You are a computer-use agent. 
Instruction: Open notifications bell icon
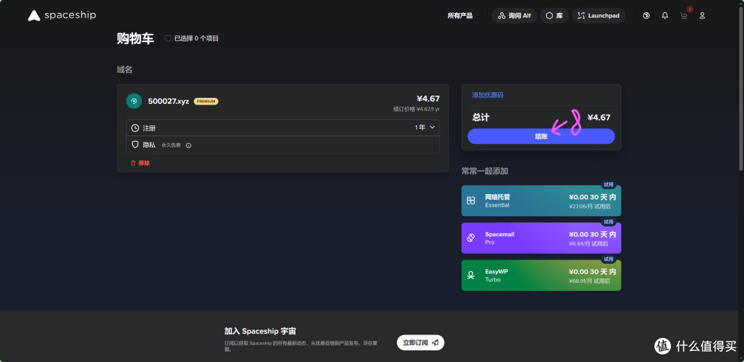point(665,16)
